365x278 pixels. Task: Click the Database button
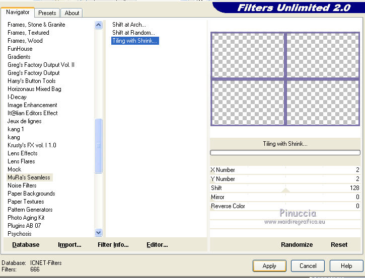point(26,245)
